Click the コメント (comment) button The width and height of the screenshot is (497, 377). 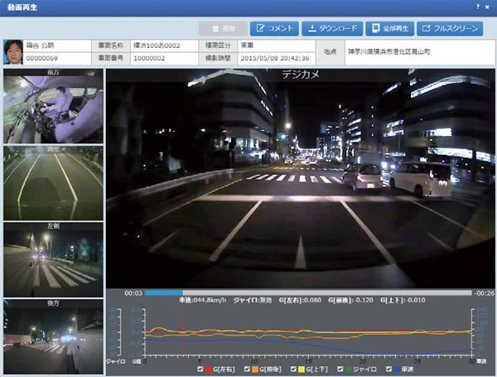[273, 29]
